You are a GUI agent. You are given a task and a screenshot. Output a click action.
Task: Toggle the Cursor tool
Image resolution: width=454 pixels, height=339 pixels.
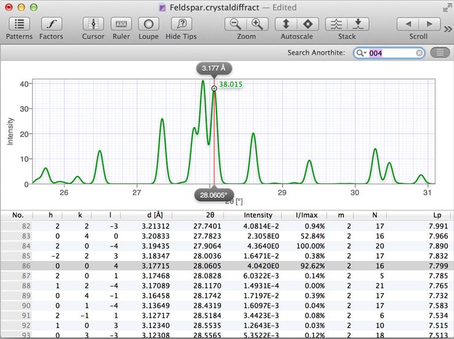point(93,25)
